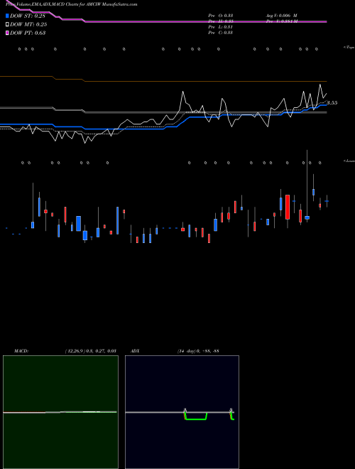Image resolution: width=355 pixels, height=469 pixels.
Task: Click the chart title mentioning MunafaSutra.com
Action: click(x=72, y=4)
